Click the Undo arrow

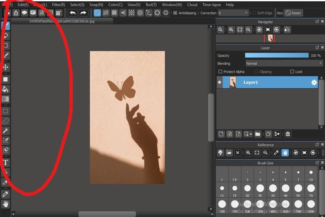coord(73,13)
